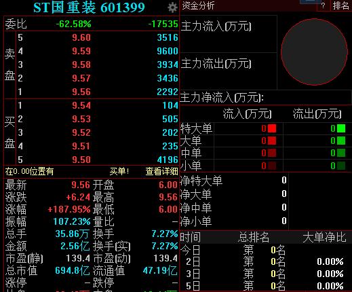Viewport: 352px width, 292px height.
Task: Click the dark red 小单 inflow swatch
Action: (272, 166)
